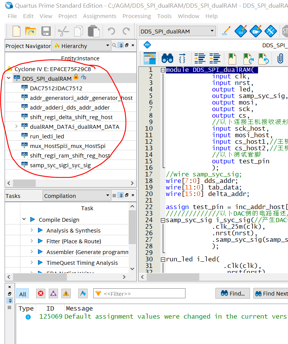Screen dimensions: 288x344
Task: Click the find matching brace icon
Action: tap(182, 58)
